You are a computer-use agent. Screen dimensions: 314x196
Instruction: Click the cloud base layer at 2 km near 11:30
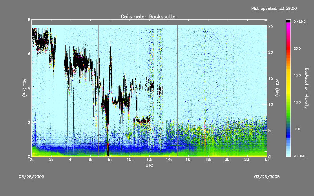pyautogui.click(x=142, y=121)
